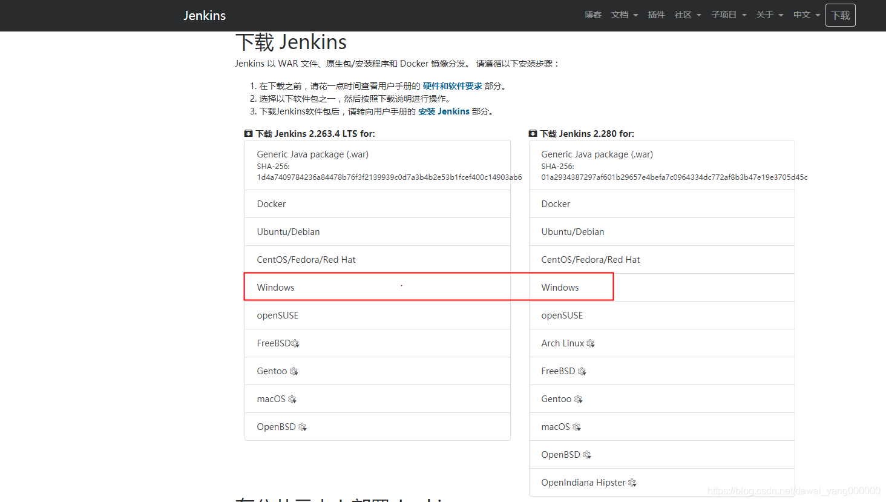Viewport: 886px width, 502px height.
Task: Click the Jenkins logo in the header
Action: point(205,16)
